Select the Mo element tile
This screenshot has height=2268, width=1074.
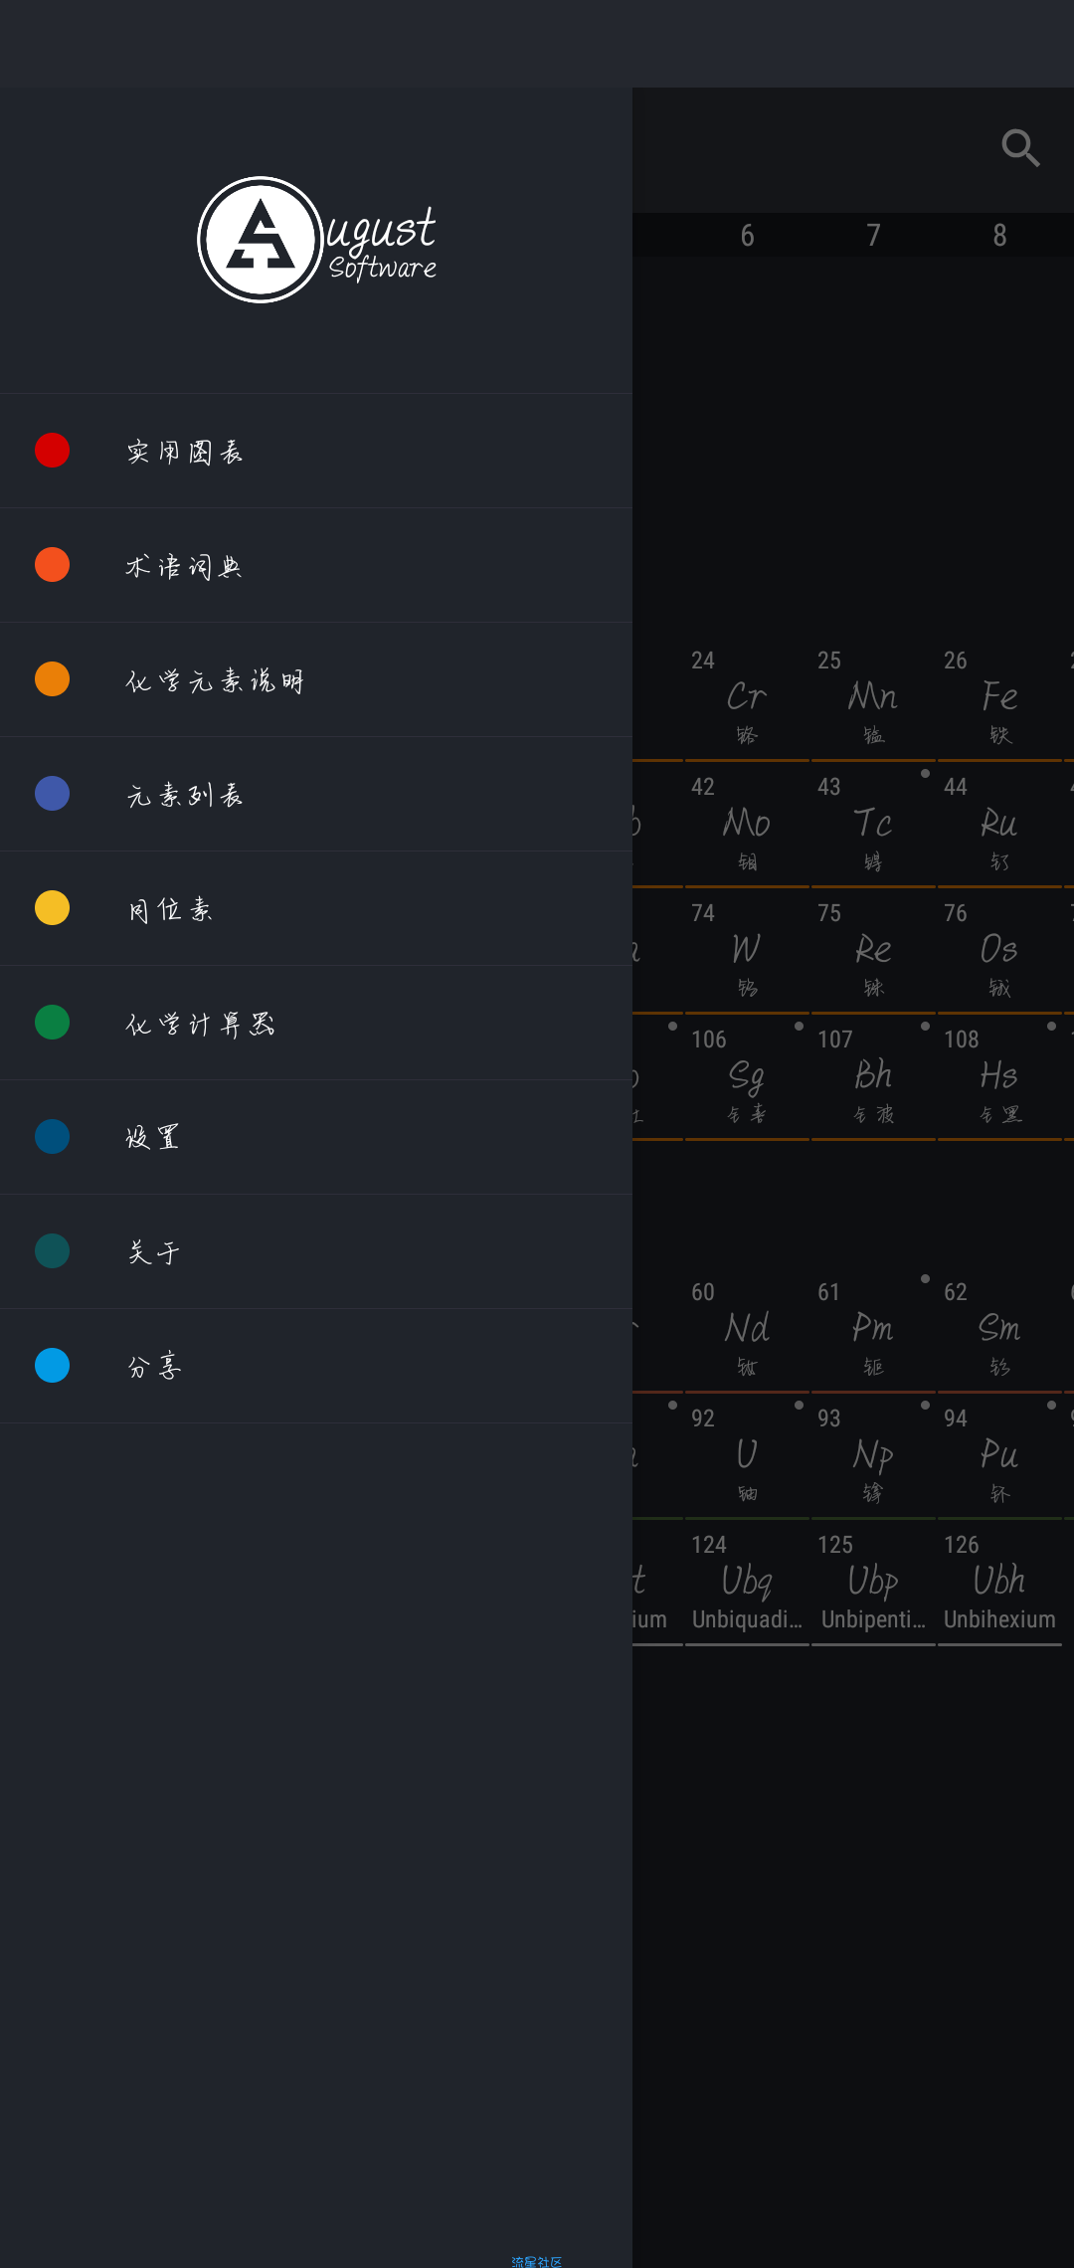[x=747, y=824]
